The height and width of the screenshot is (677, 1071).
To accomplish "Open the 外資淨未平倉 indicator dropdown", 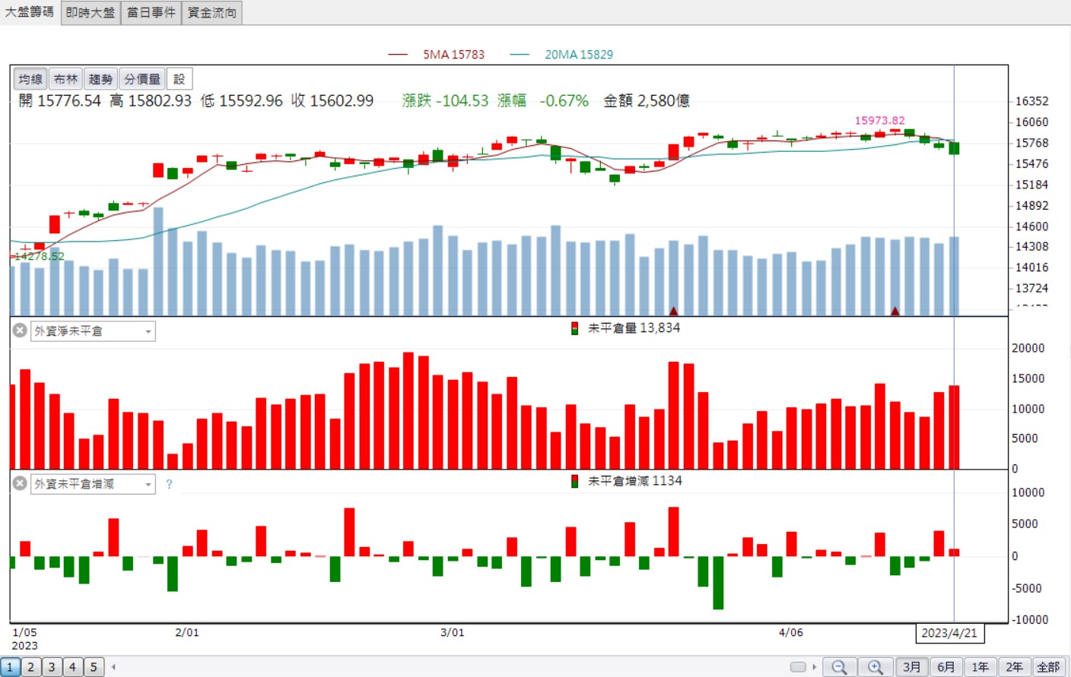I will [x=93, y=331].
